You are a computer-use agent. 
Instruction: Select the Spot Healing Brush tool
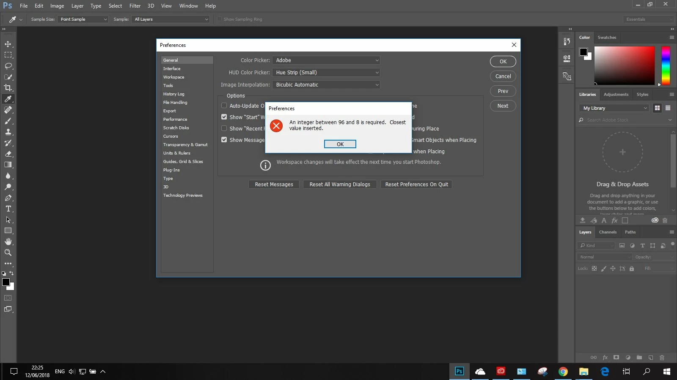[x=8, y=110]
